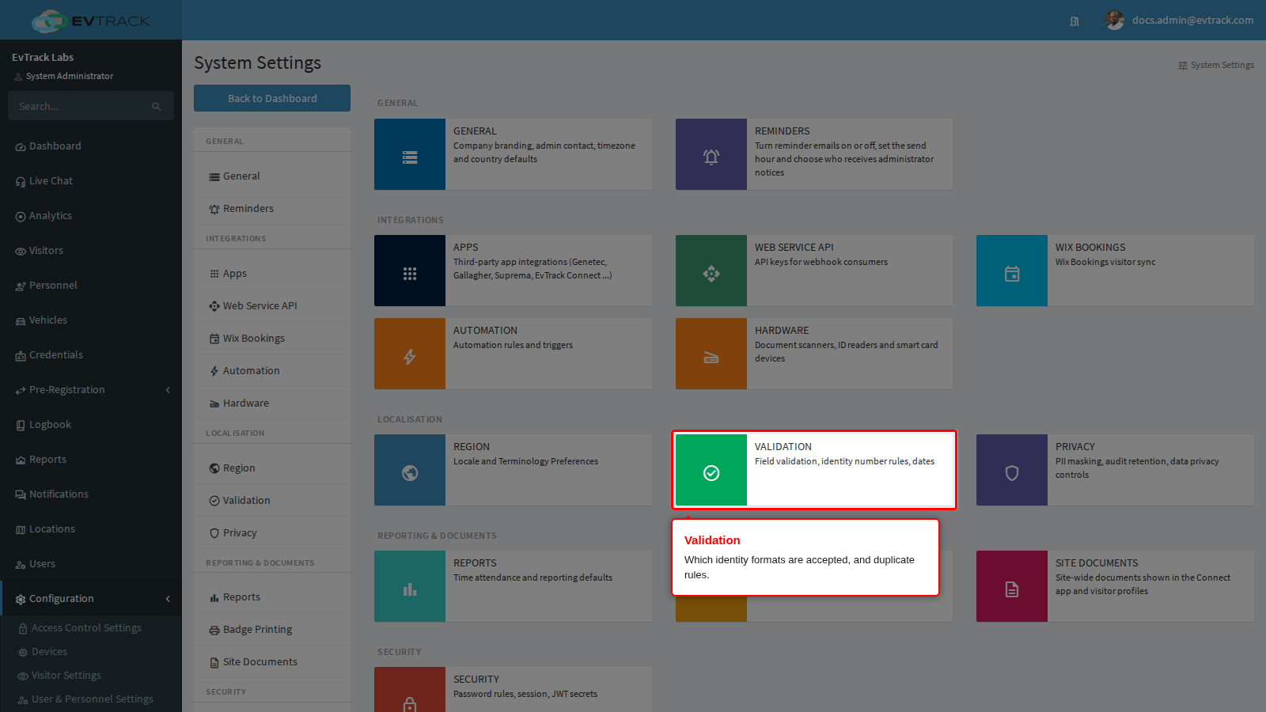Select Badge Printing in settings list
Screen dimensions: 1266x712
(272, 630)
